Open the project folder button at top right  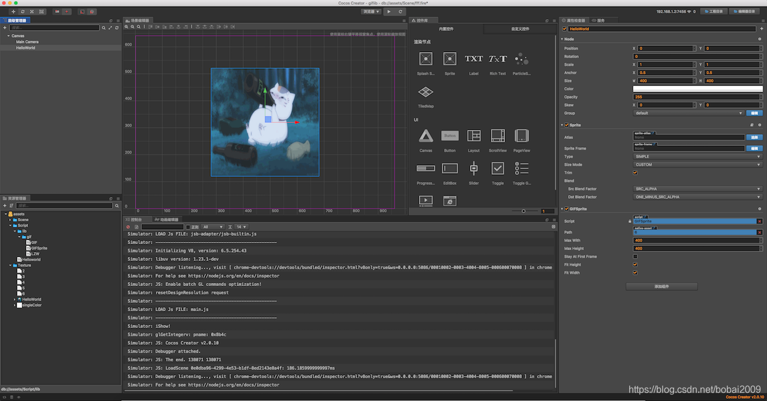point(714,11)
